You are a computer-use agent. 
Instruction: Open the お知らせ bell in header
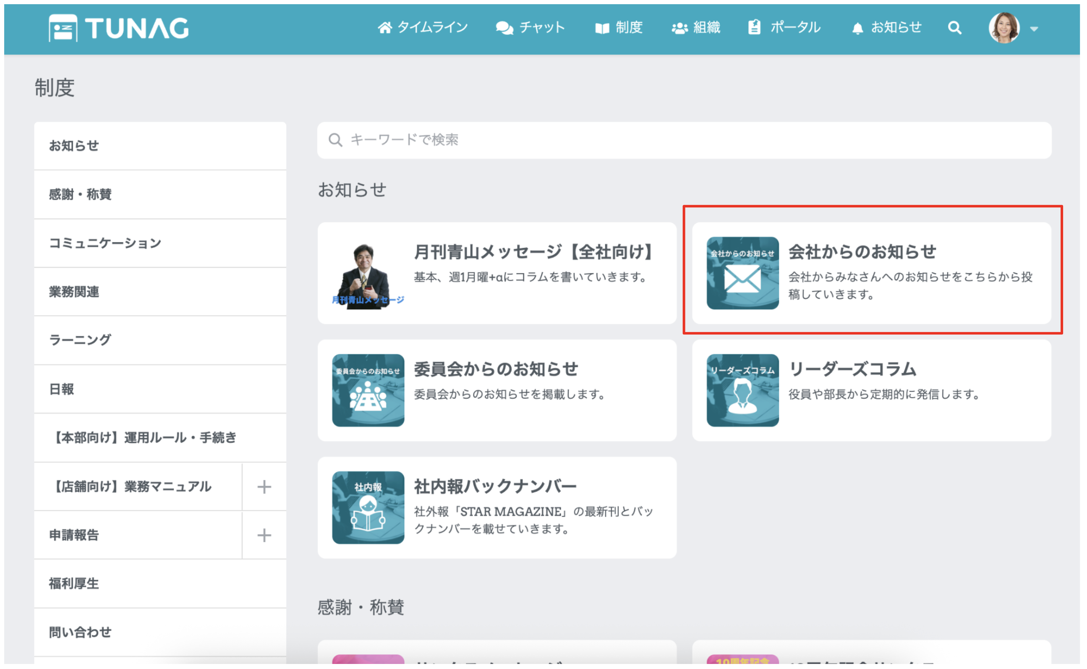pos(886,27)
